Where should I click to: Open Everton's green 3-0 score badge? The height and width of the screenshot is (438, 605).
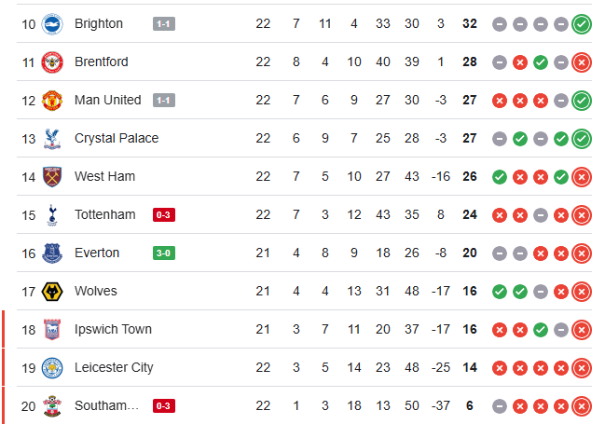[163, 253]
